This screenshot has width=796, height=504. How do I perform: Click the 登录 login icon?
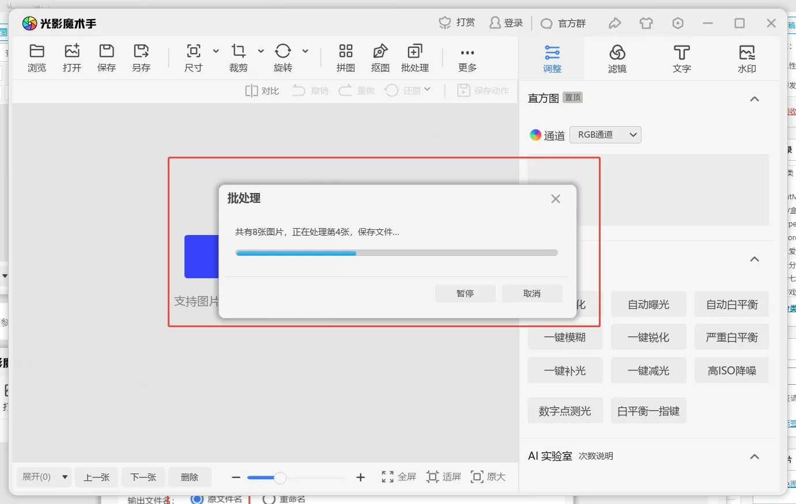tap(495, 23)
